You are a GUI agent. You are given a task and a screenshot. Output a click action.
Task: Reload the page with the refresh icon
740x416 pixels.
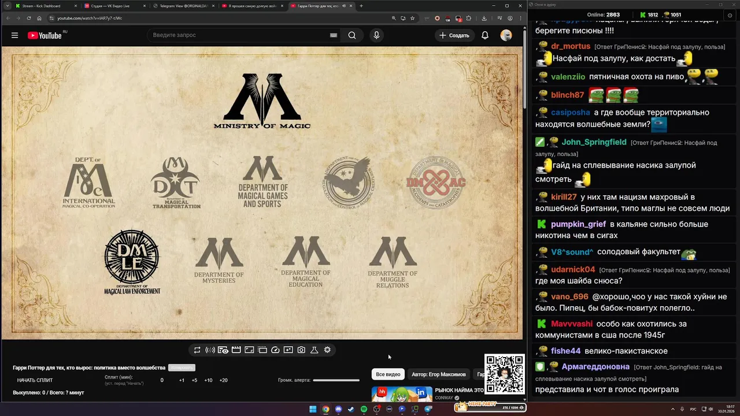(30, 18)
